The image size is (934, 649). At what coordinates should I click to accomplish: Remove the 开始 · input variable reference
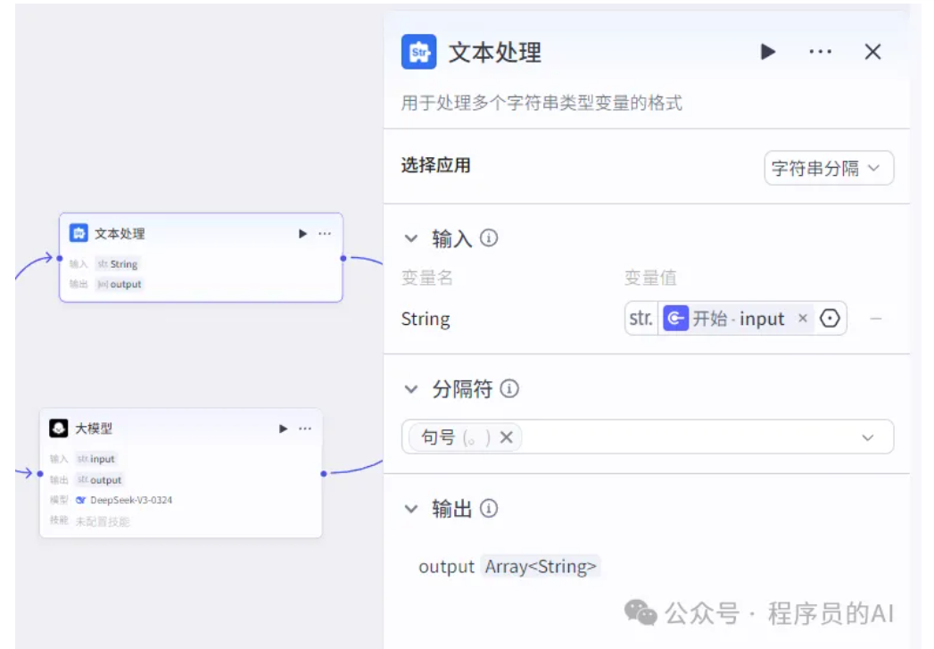pos(803,318)
